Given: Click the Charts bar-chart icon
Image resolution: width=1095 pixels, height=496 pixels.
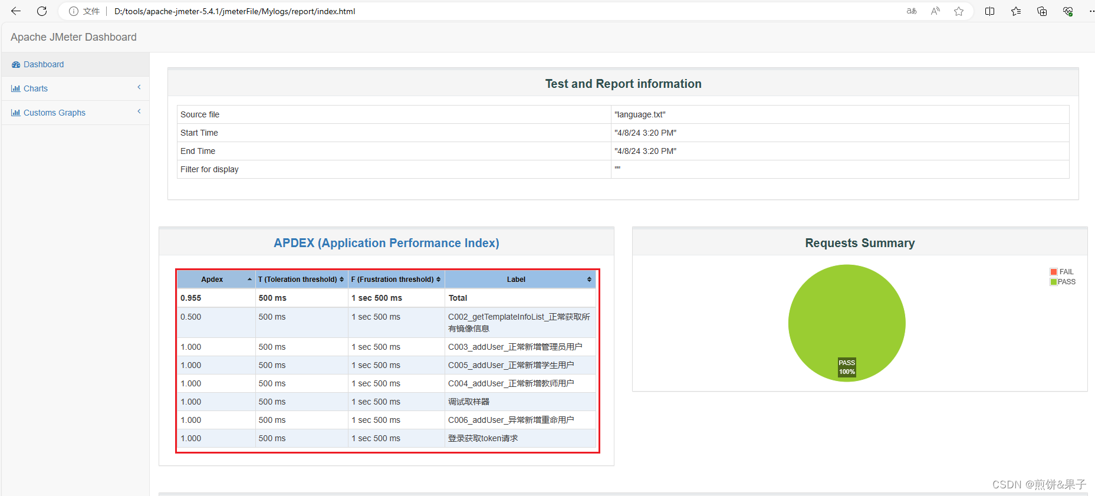Looking at the screenshot, I should point(16,88).
